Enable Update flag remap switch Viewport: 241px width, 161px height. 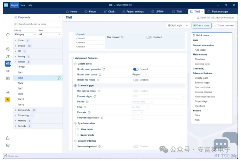(136, 80)
